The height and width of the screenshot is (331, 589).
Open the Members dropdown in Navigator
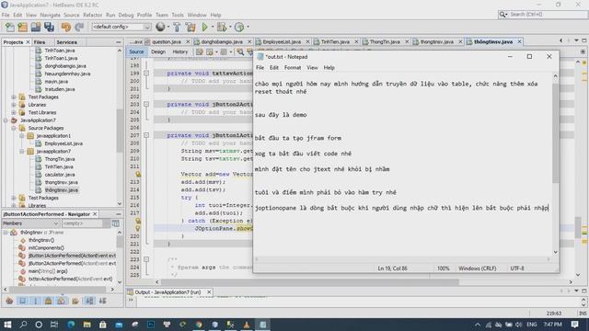(30, 223)
